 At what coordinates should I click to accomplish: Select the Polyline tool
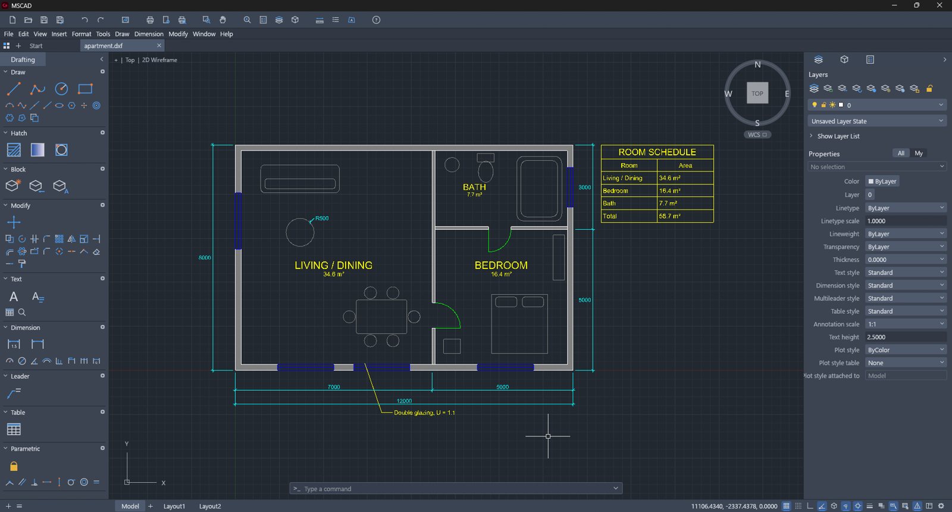coord(37,89)
